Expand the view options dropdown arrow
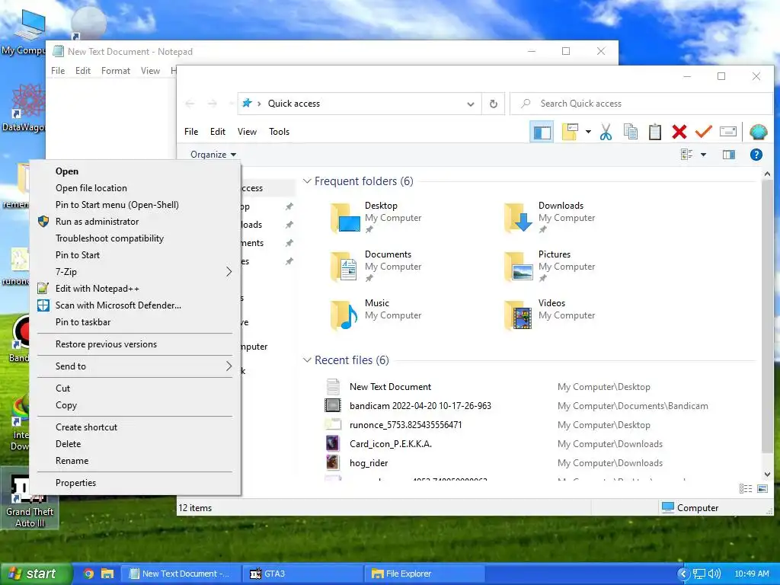Screen dimensions: 780x585 point(703,155)
